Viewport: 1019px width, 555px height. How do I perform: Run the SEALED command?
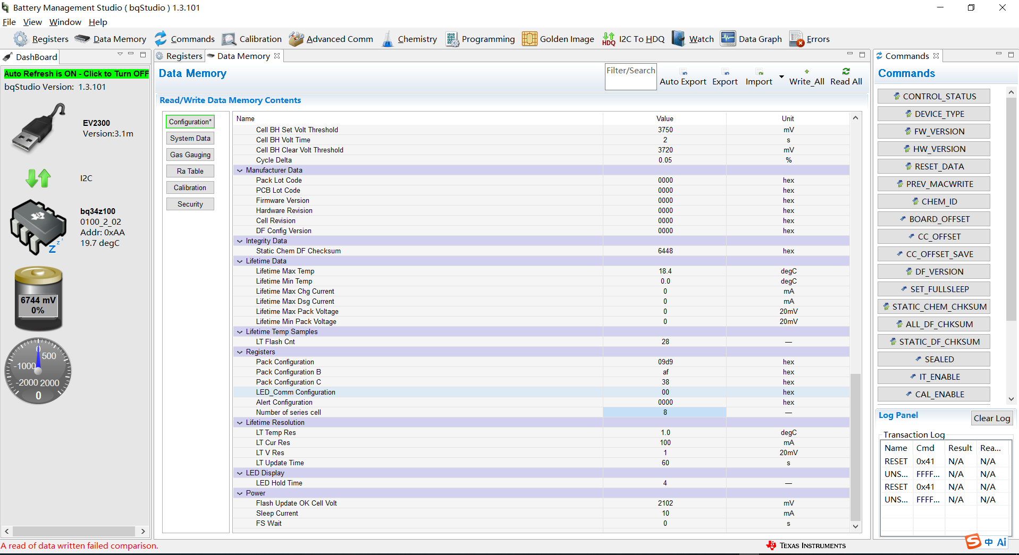pos(934,359)
